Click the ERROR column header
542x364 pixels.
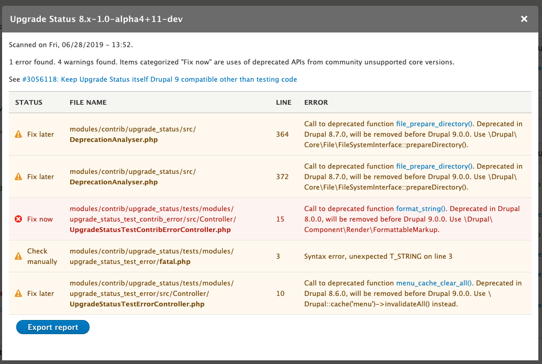coord(316,102)
